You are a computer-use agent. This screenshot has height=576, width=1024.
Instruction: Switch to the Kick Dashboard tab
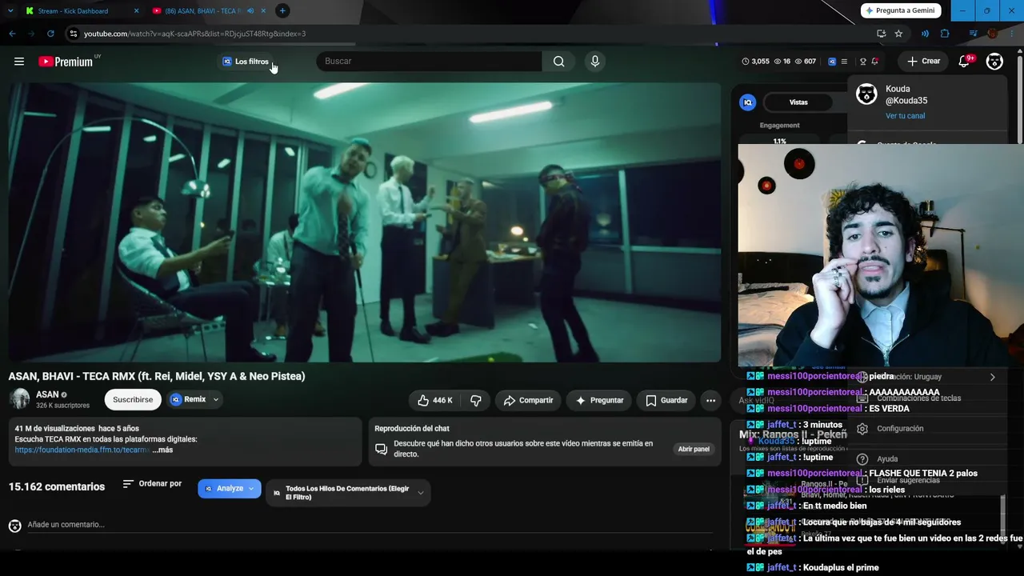point(79,11)
